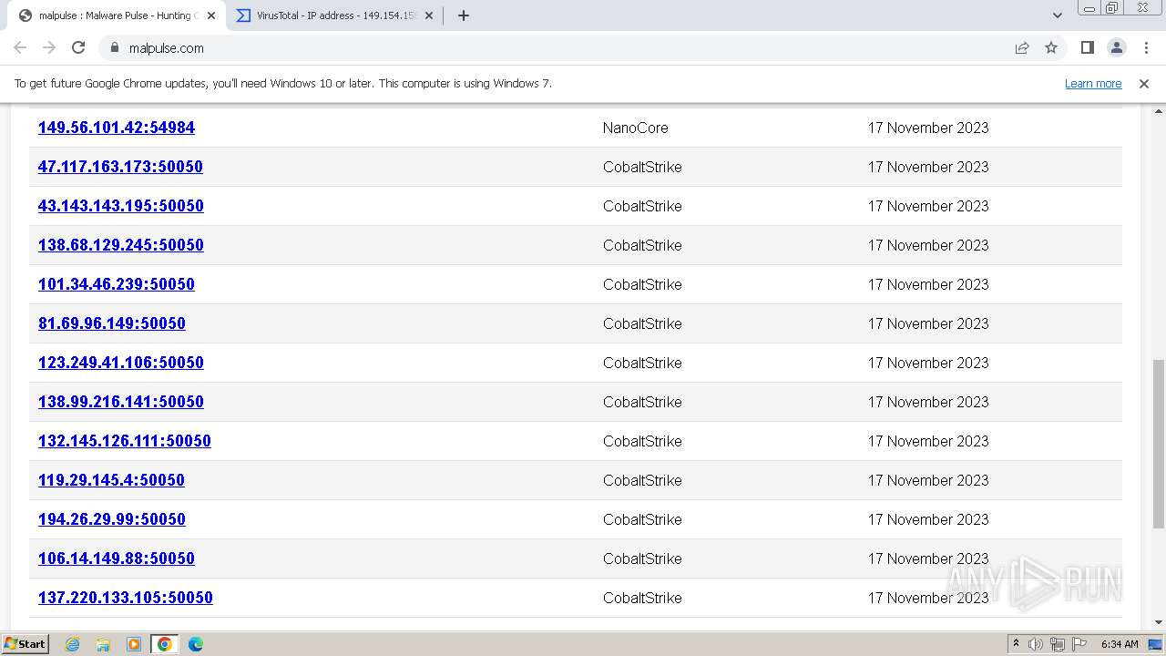
Task: Launch Internet Explorer from the taskbar
Action: pyautogui.click(x=72, y=644)
